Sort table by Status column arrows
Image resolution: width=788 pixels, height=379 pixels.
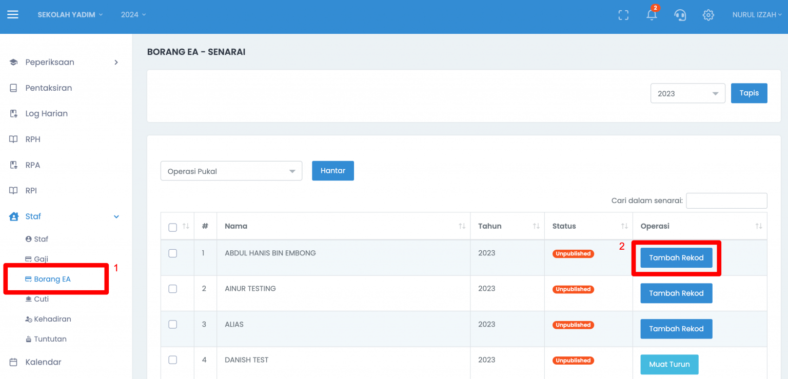[624, 226]
